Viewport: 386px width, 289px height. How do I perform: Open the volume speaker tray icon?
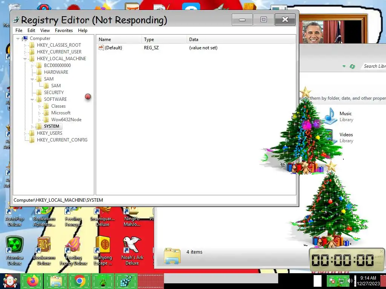[349, 281]
